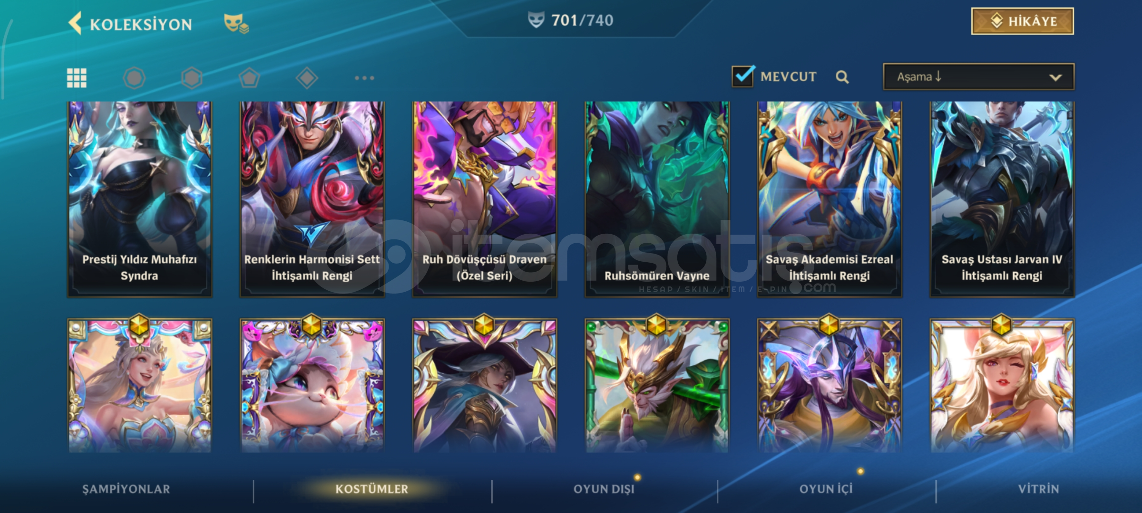This screenshot has height=513, width=1142.
Task: Open the Savaş Ustası Jarvan IV skin
Action: 1002,199
